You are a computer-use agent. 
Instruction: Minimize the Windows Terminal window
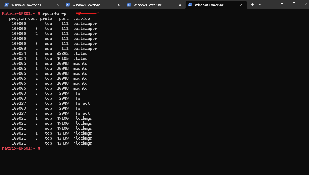282,4
